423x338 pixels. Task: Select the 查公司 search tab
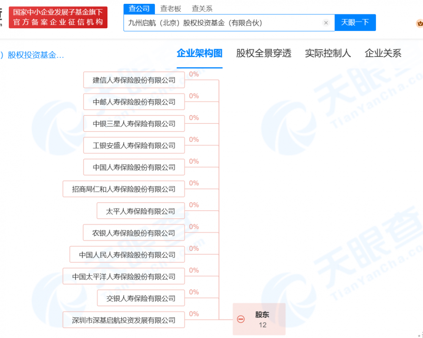point(139,8)
